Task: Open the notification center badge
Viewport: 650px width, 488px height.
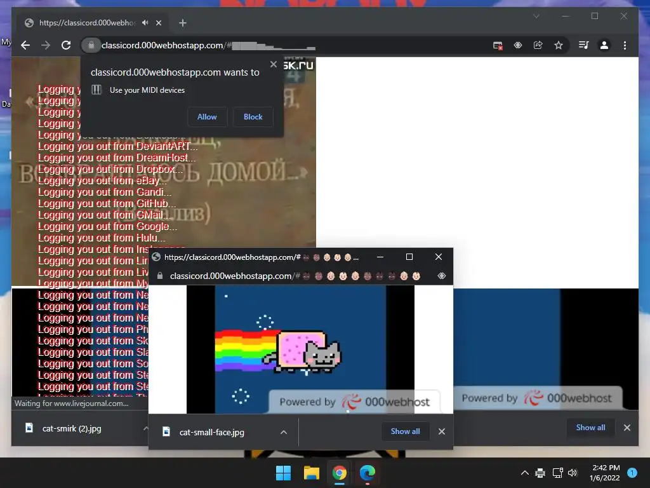Action: [x=632, y=473]
